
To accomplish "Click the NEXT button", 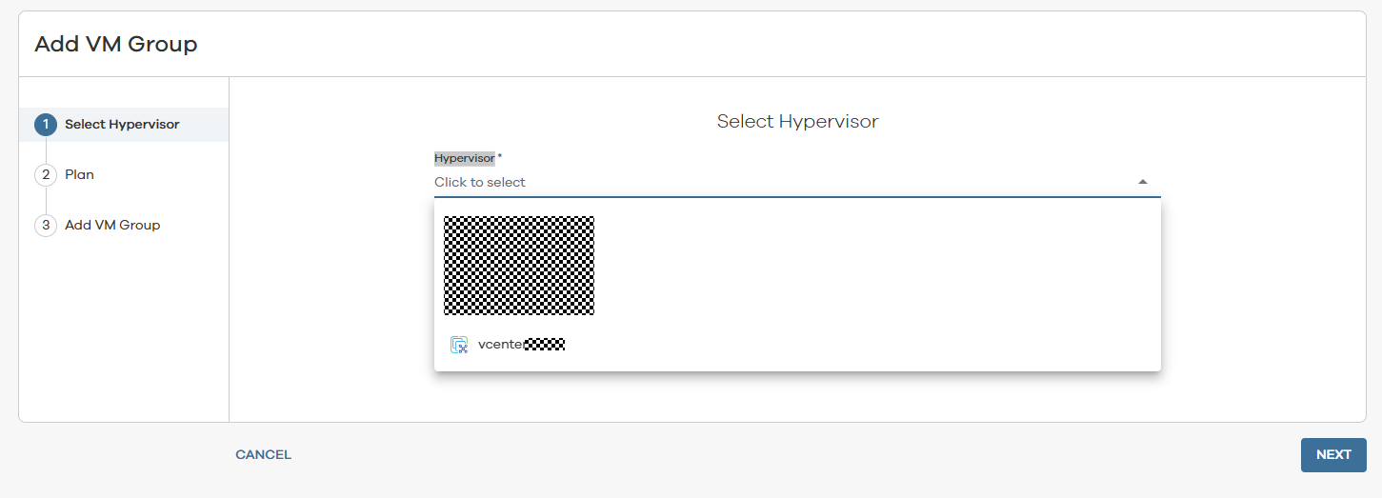I will [x=1333, y=455].
